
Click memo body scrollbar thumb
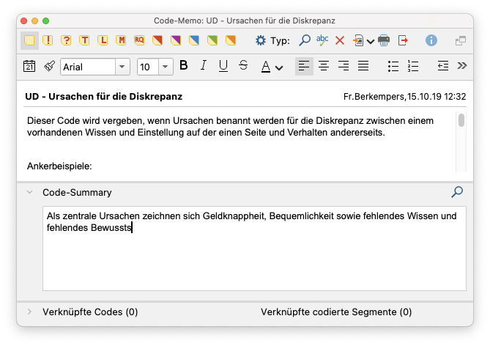tap(461, 120)
